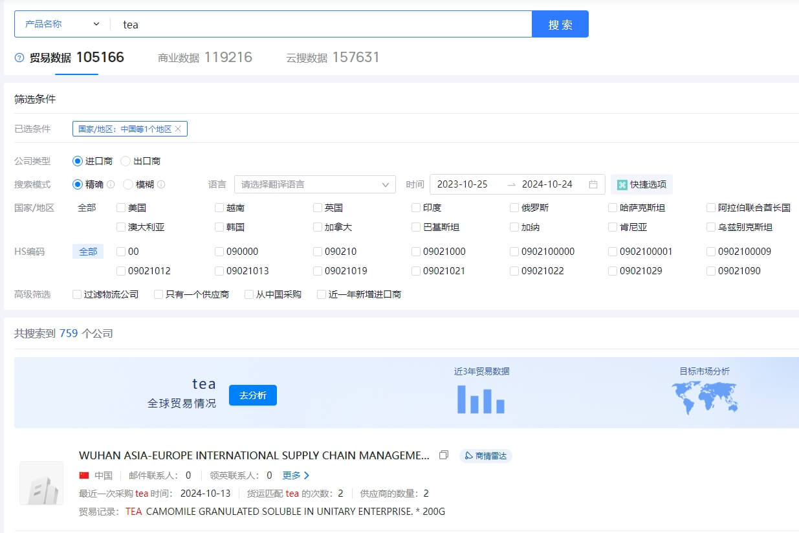
Task: Remove the 国家/地区 selected filter tag
Action: point(178,129)
